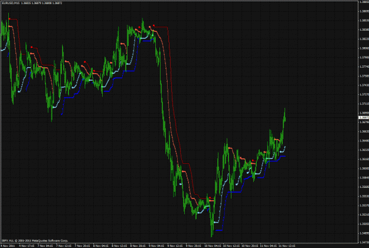Click the '9 Nov 12:15' time label
369x248 pixels.
coord(175,246)
